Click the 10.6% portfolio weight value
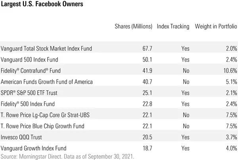Screen dimensions: 238x160 pyautogui.click(x=230, y=71)
